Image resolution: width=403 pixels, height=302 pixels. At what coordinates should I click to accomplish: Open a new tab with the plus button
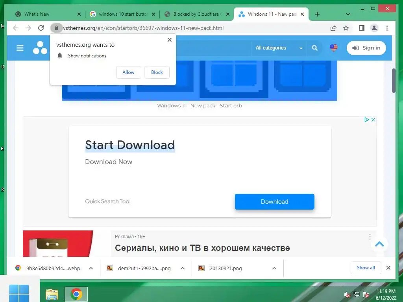(317, 14)
